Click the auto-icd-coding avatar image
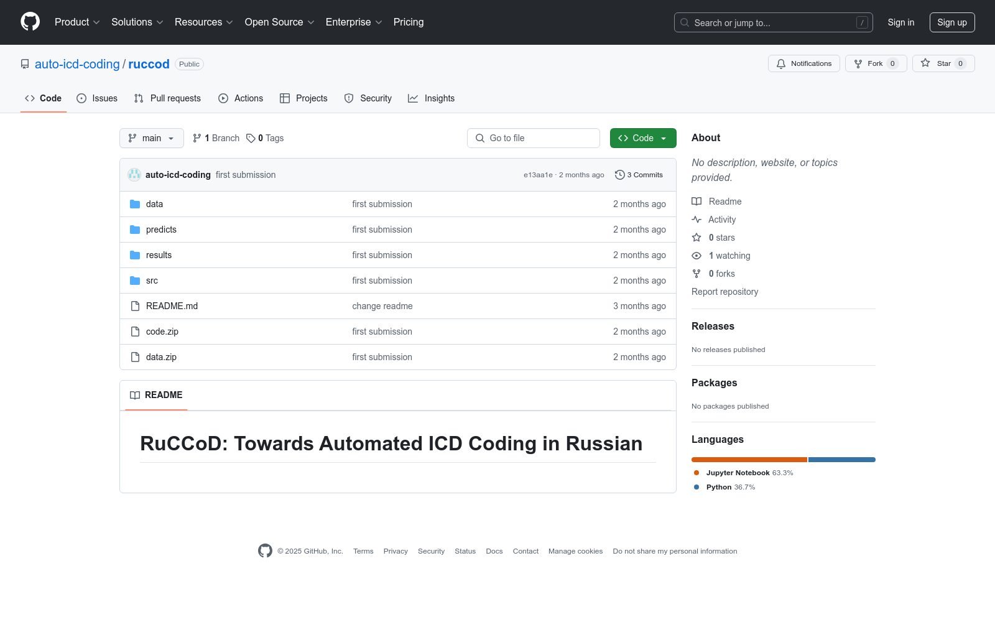This screenshot has width=995, height=622. 134,175
